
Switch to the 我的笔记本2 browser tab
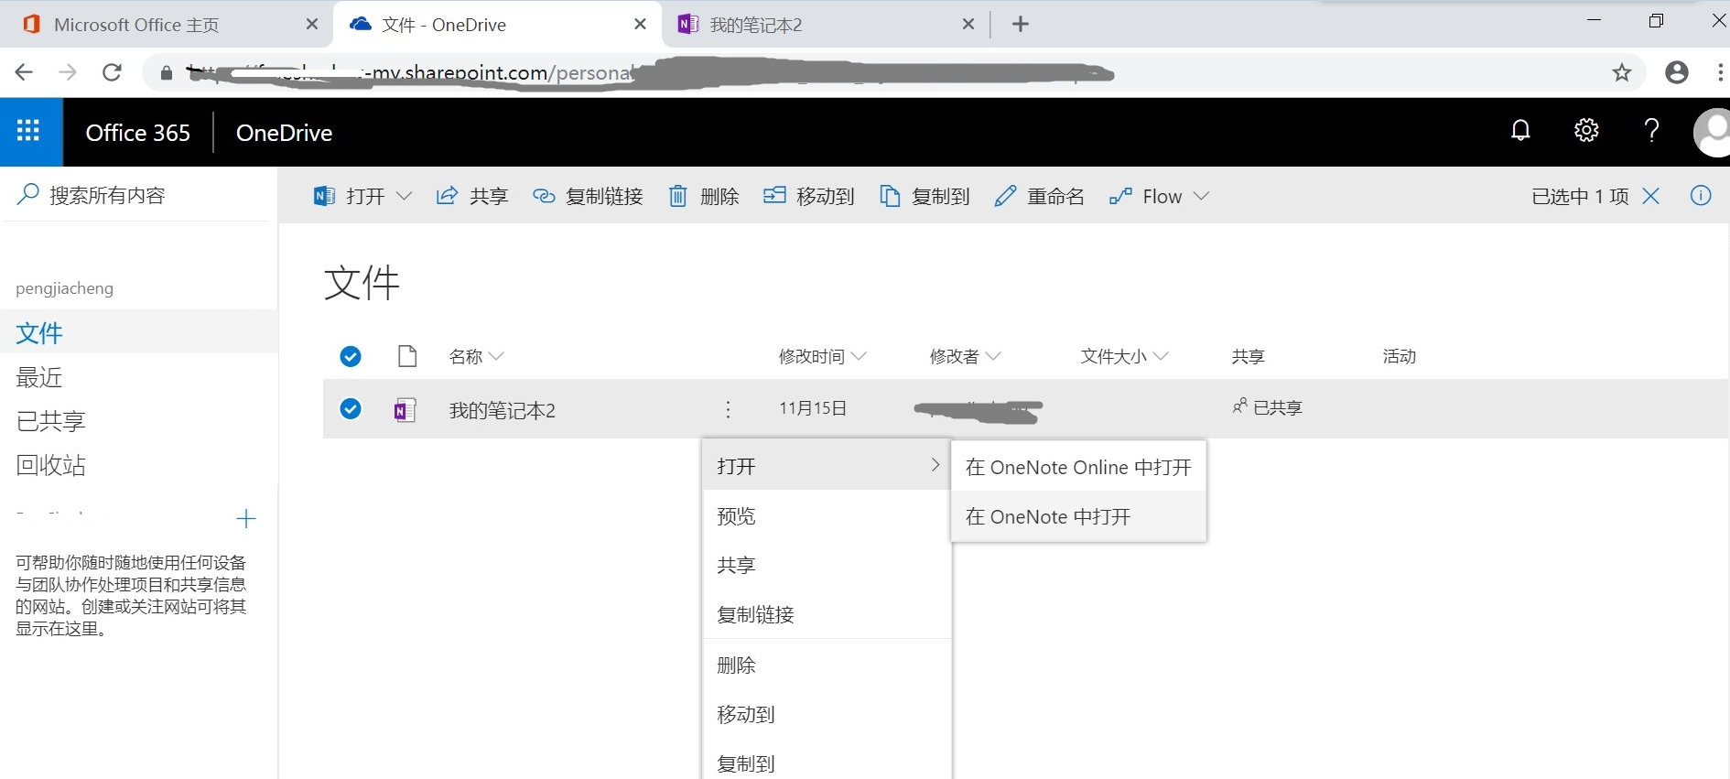click(x=824, y=24)
